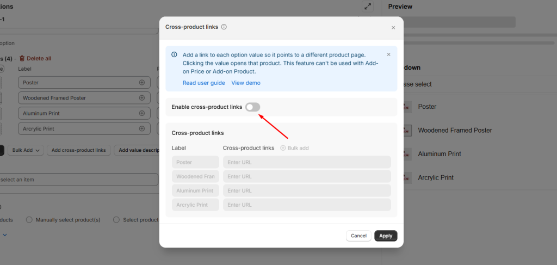Screen dimensions: 557x265
Task: Click the plus icon in Arcrylic Print field
Action: tap(142, 129)
